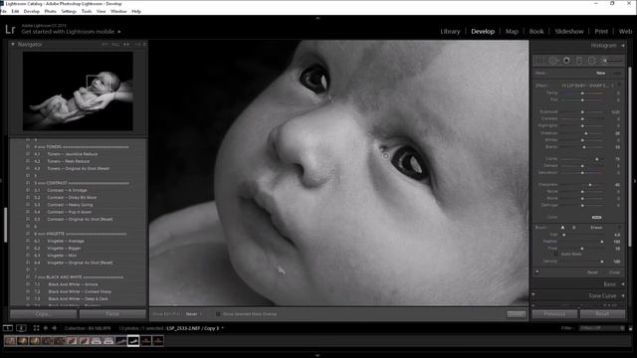Expand the Tone Curve panel
This screenshot has width=637, height=358.
623,296
